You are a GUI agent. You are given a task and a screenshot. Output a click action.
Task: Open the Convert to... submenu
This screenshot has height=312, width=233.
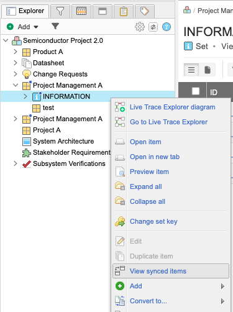pyautogui.click(x=171, y=301)
